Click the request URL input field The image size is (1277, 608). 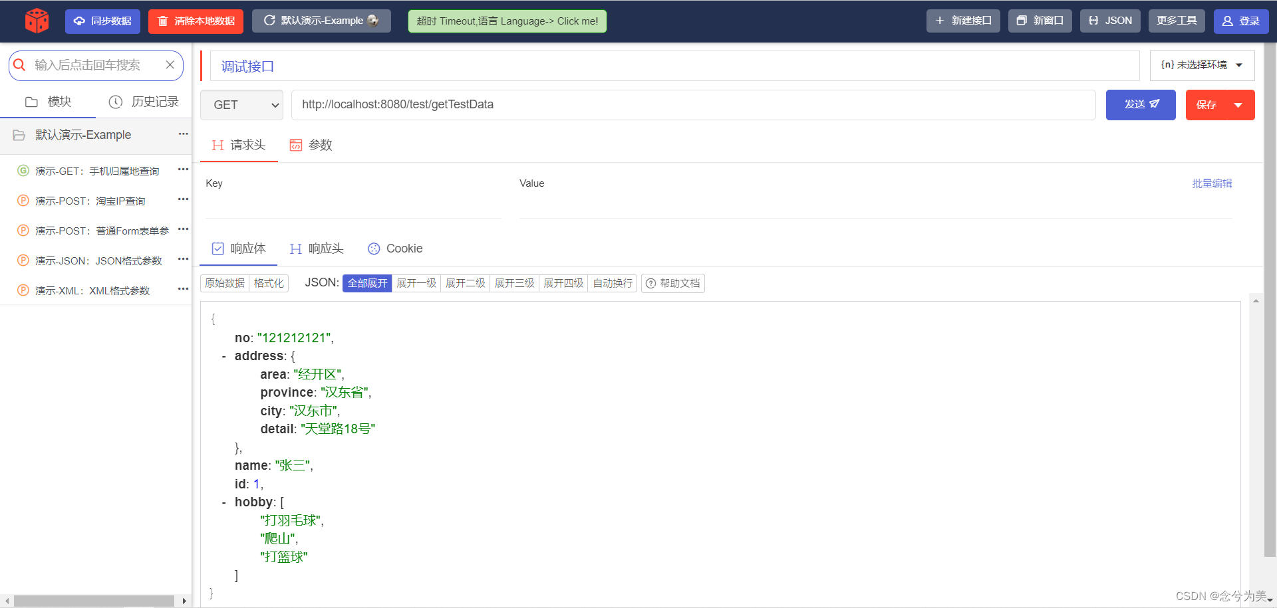tap(693, 105)
